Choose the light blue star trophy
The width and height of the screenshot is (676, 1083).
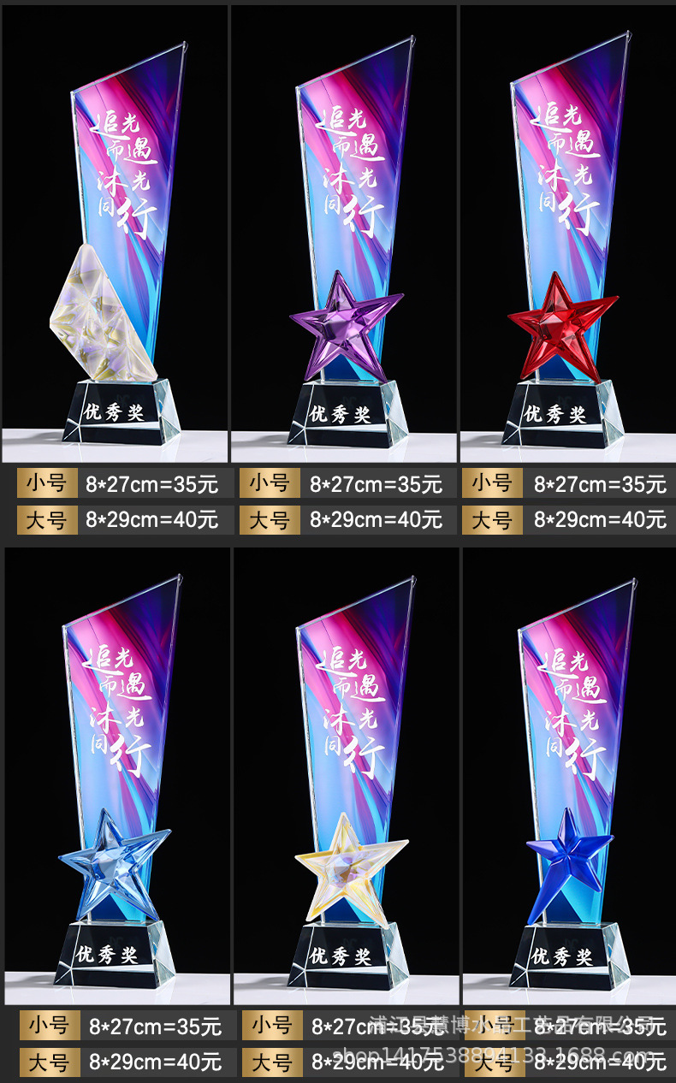(x=117, y=777)
